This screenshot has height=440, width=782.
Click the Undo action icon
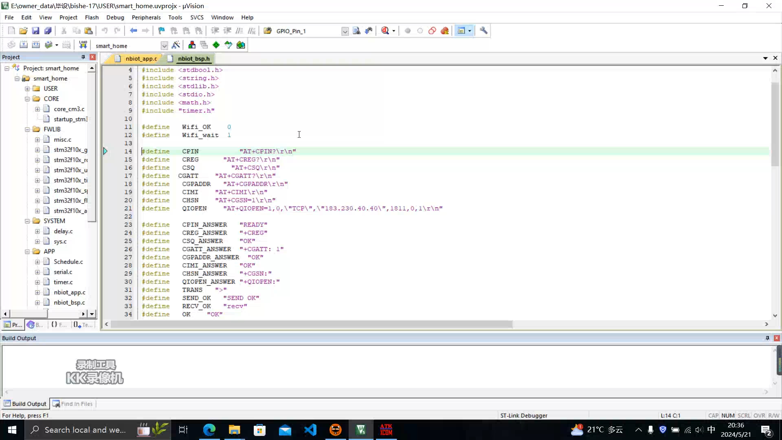tap(105, 31)
